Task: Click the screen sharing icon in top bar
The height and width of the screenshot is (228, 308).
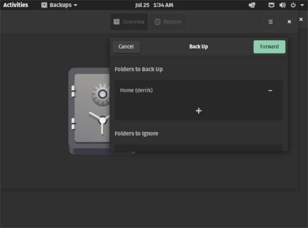Action: pos(252,5)
